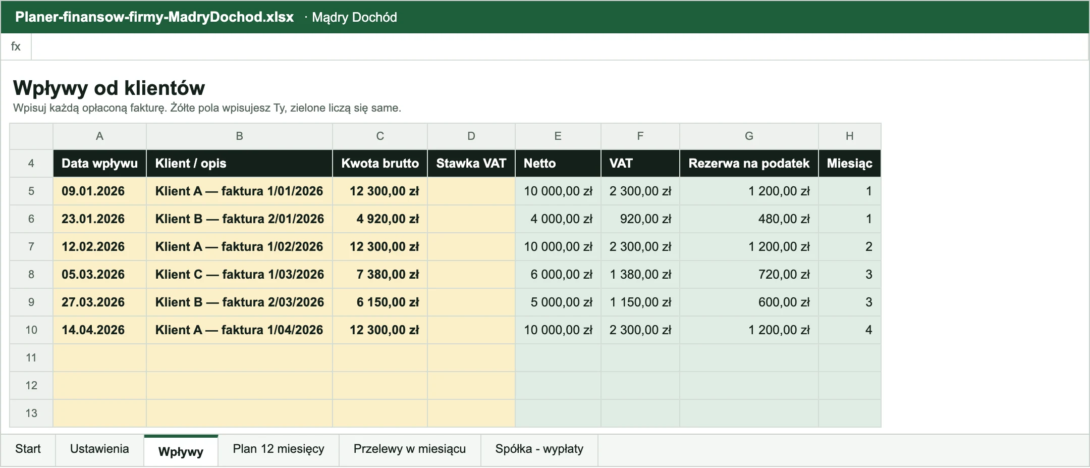This screenshot has width=1090, height=468.
Task: Go to Przelewy w miesiącu tab
Action: coord(410,449)
